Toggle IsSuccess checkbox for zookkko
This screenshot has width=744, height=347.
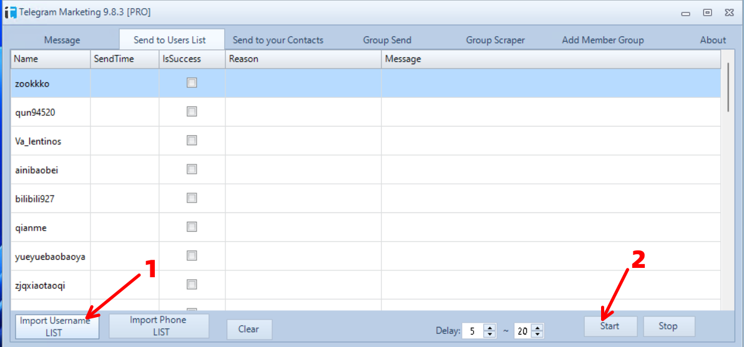coord(192,83)
